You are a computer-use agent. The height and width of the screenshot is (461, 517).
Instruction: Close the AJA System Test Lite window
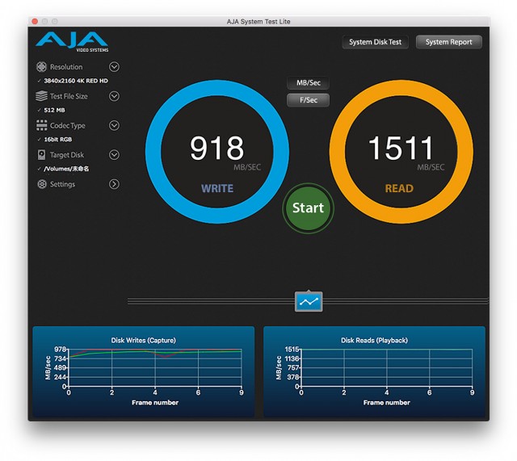35,22
